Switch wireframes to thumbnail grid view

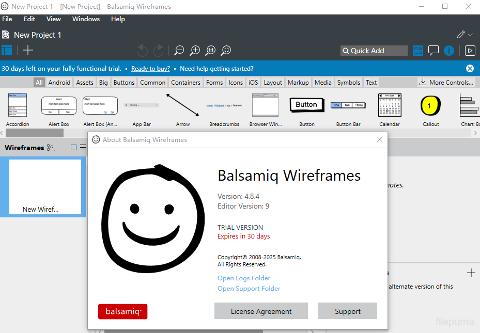point(73,147)
